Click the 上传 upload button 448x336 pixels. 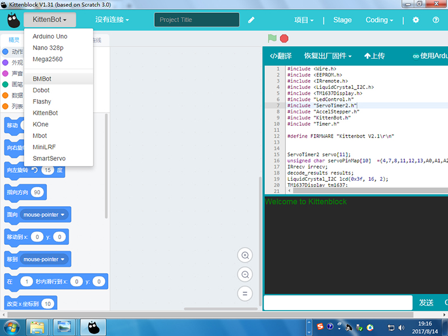(x=374, y=56)
